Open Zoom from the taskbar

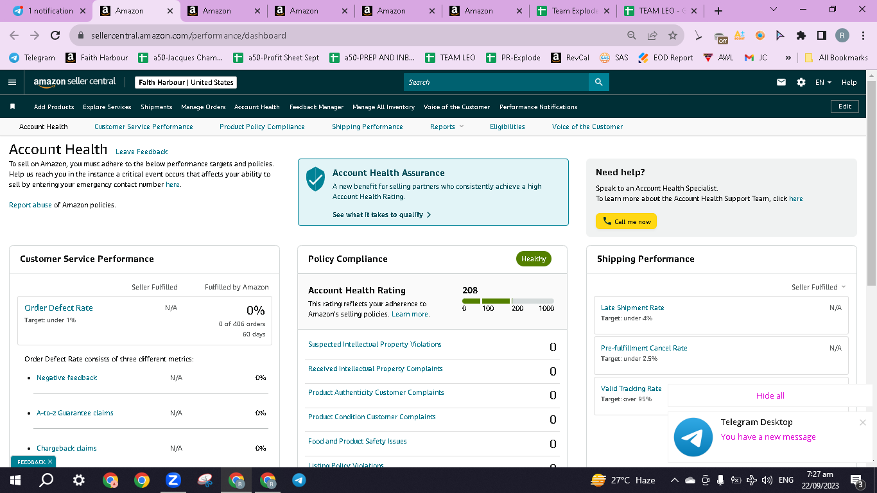pos(173,480)
